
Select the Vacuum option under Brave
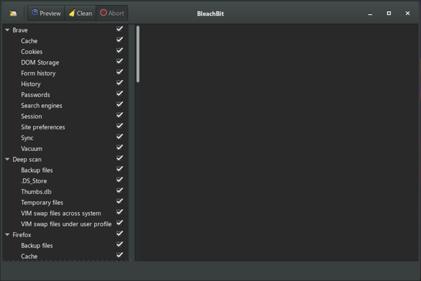tap(32, 149)
